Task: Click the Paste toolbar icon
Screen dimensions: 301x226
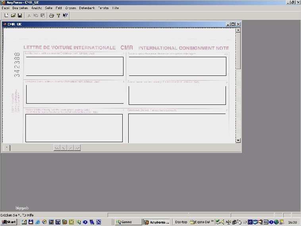Action: click(x=42, y=15)
